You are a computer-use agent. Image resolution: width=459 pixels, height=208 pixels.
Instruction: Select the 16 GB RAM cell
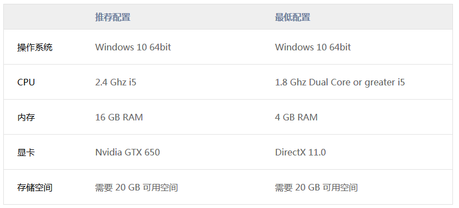[119, 118]
